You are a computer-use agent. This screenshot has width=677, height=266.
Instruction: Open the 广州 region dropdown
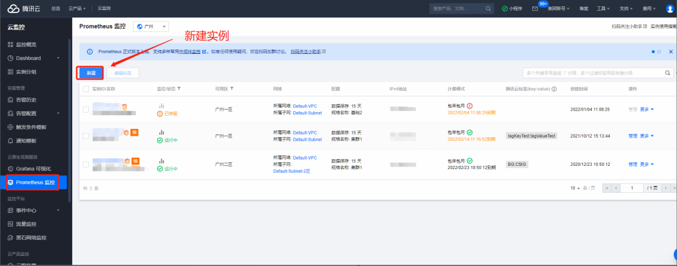(151, 27)
